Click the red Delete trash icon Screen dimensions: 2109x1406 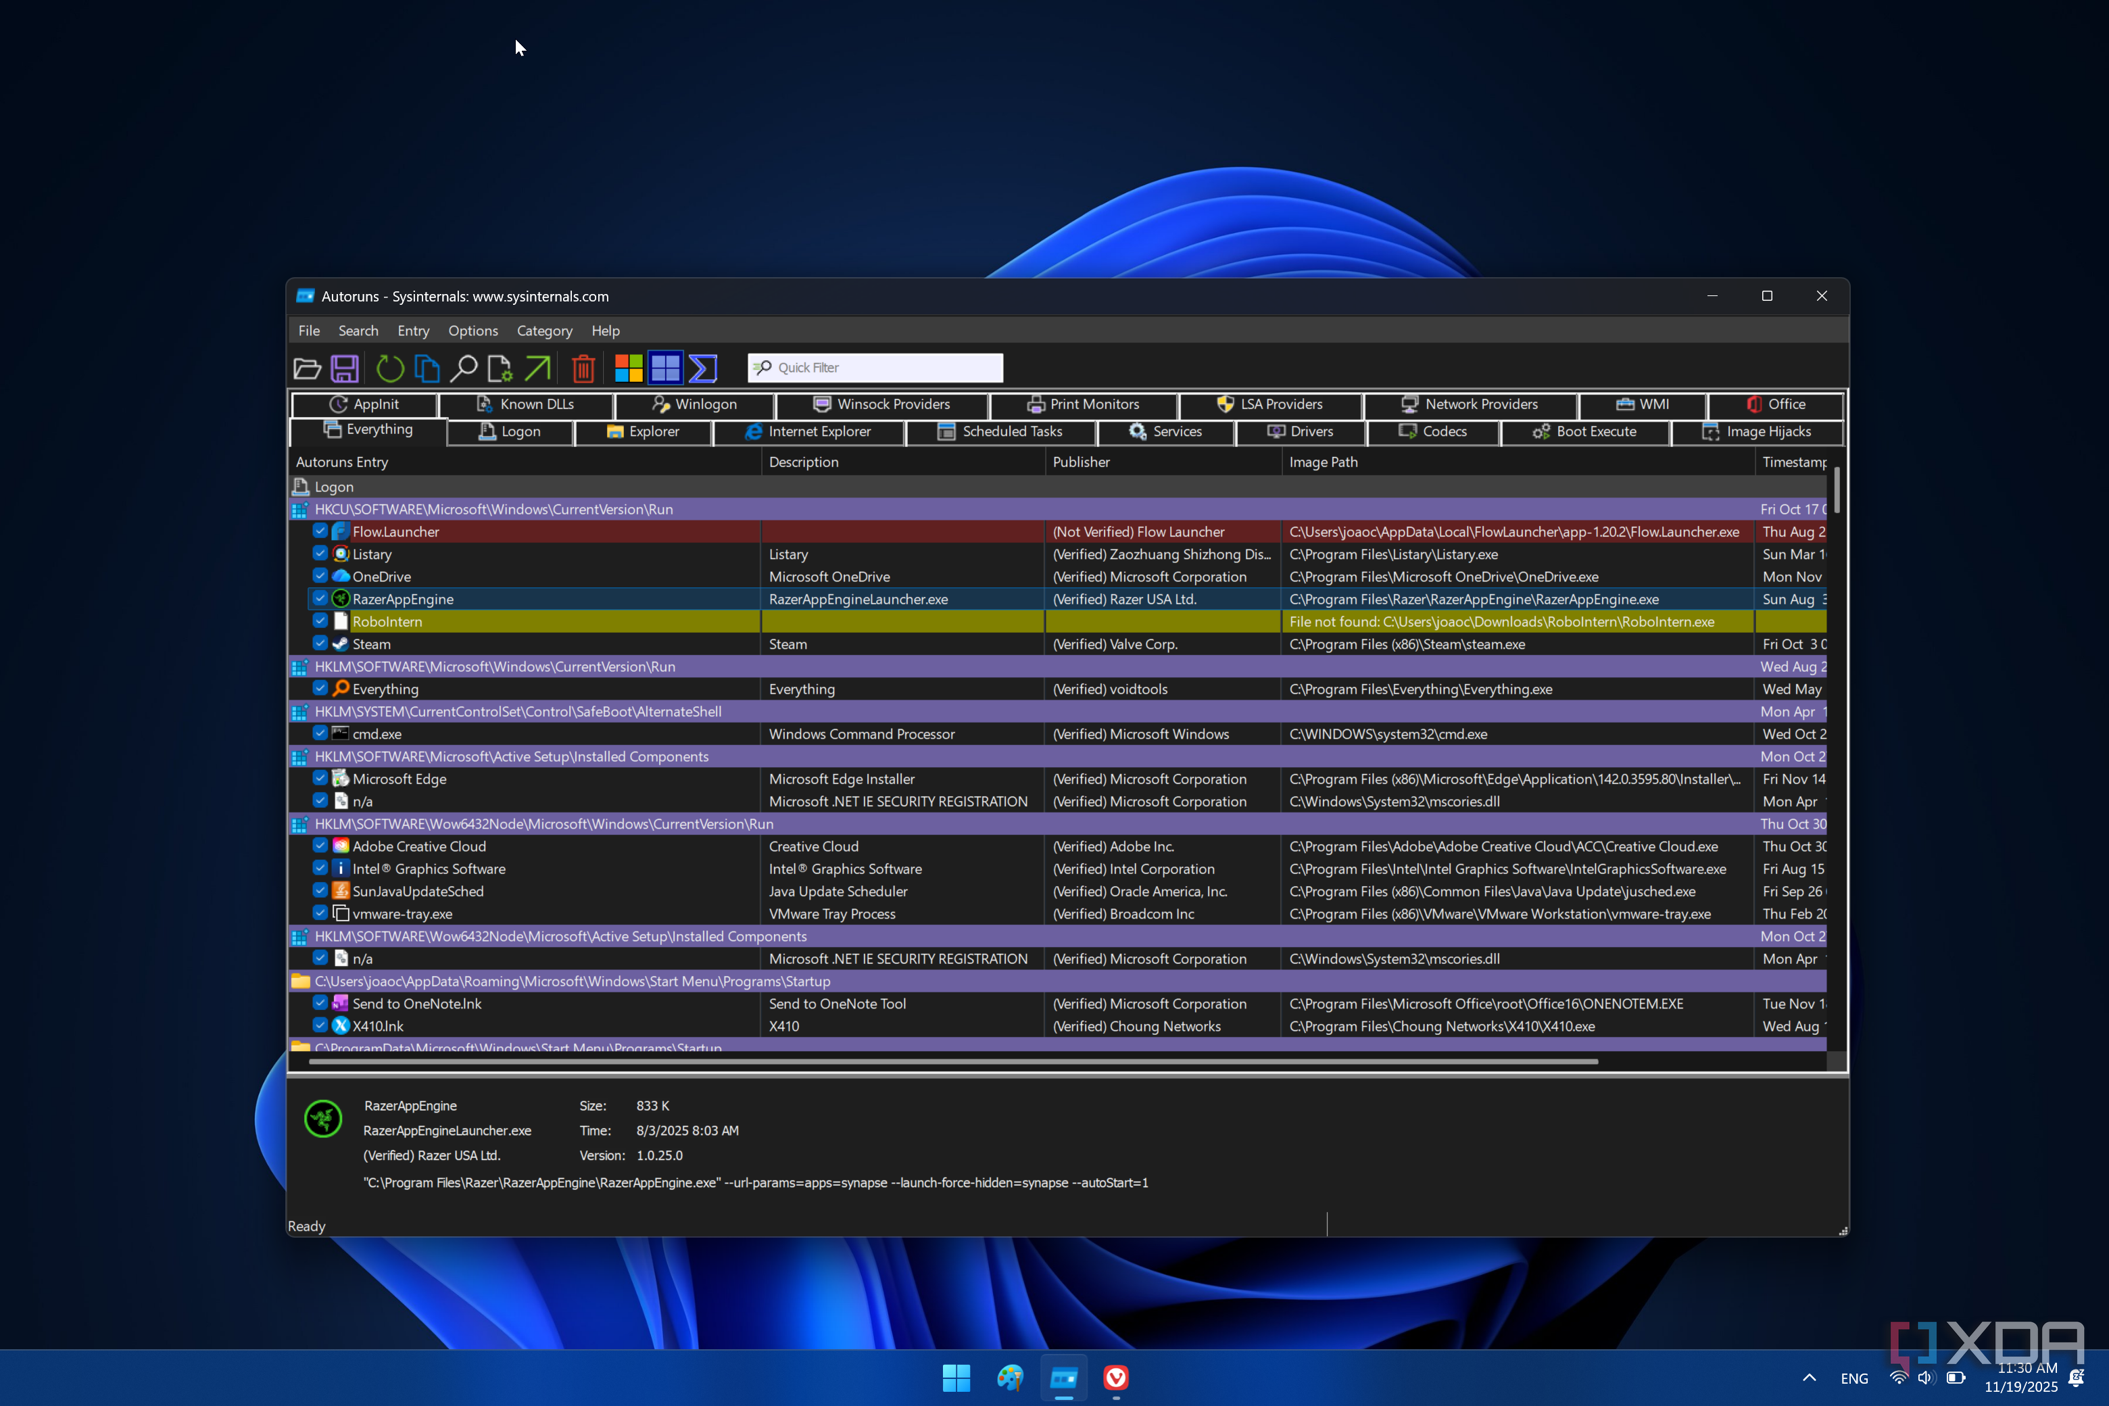(x=583, y=368)
